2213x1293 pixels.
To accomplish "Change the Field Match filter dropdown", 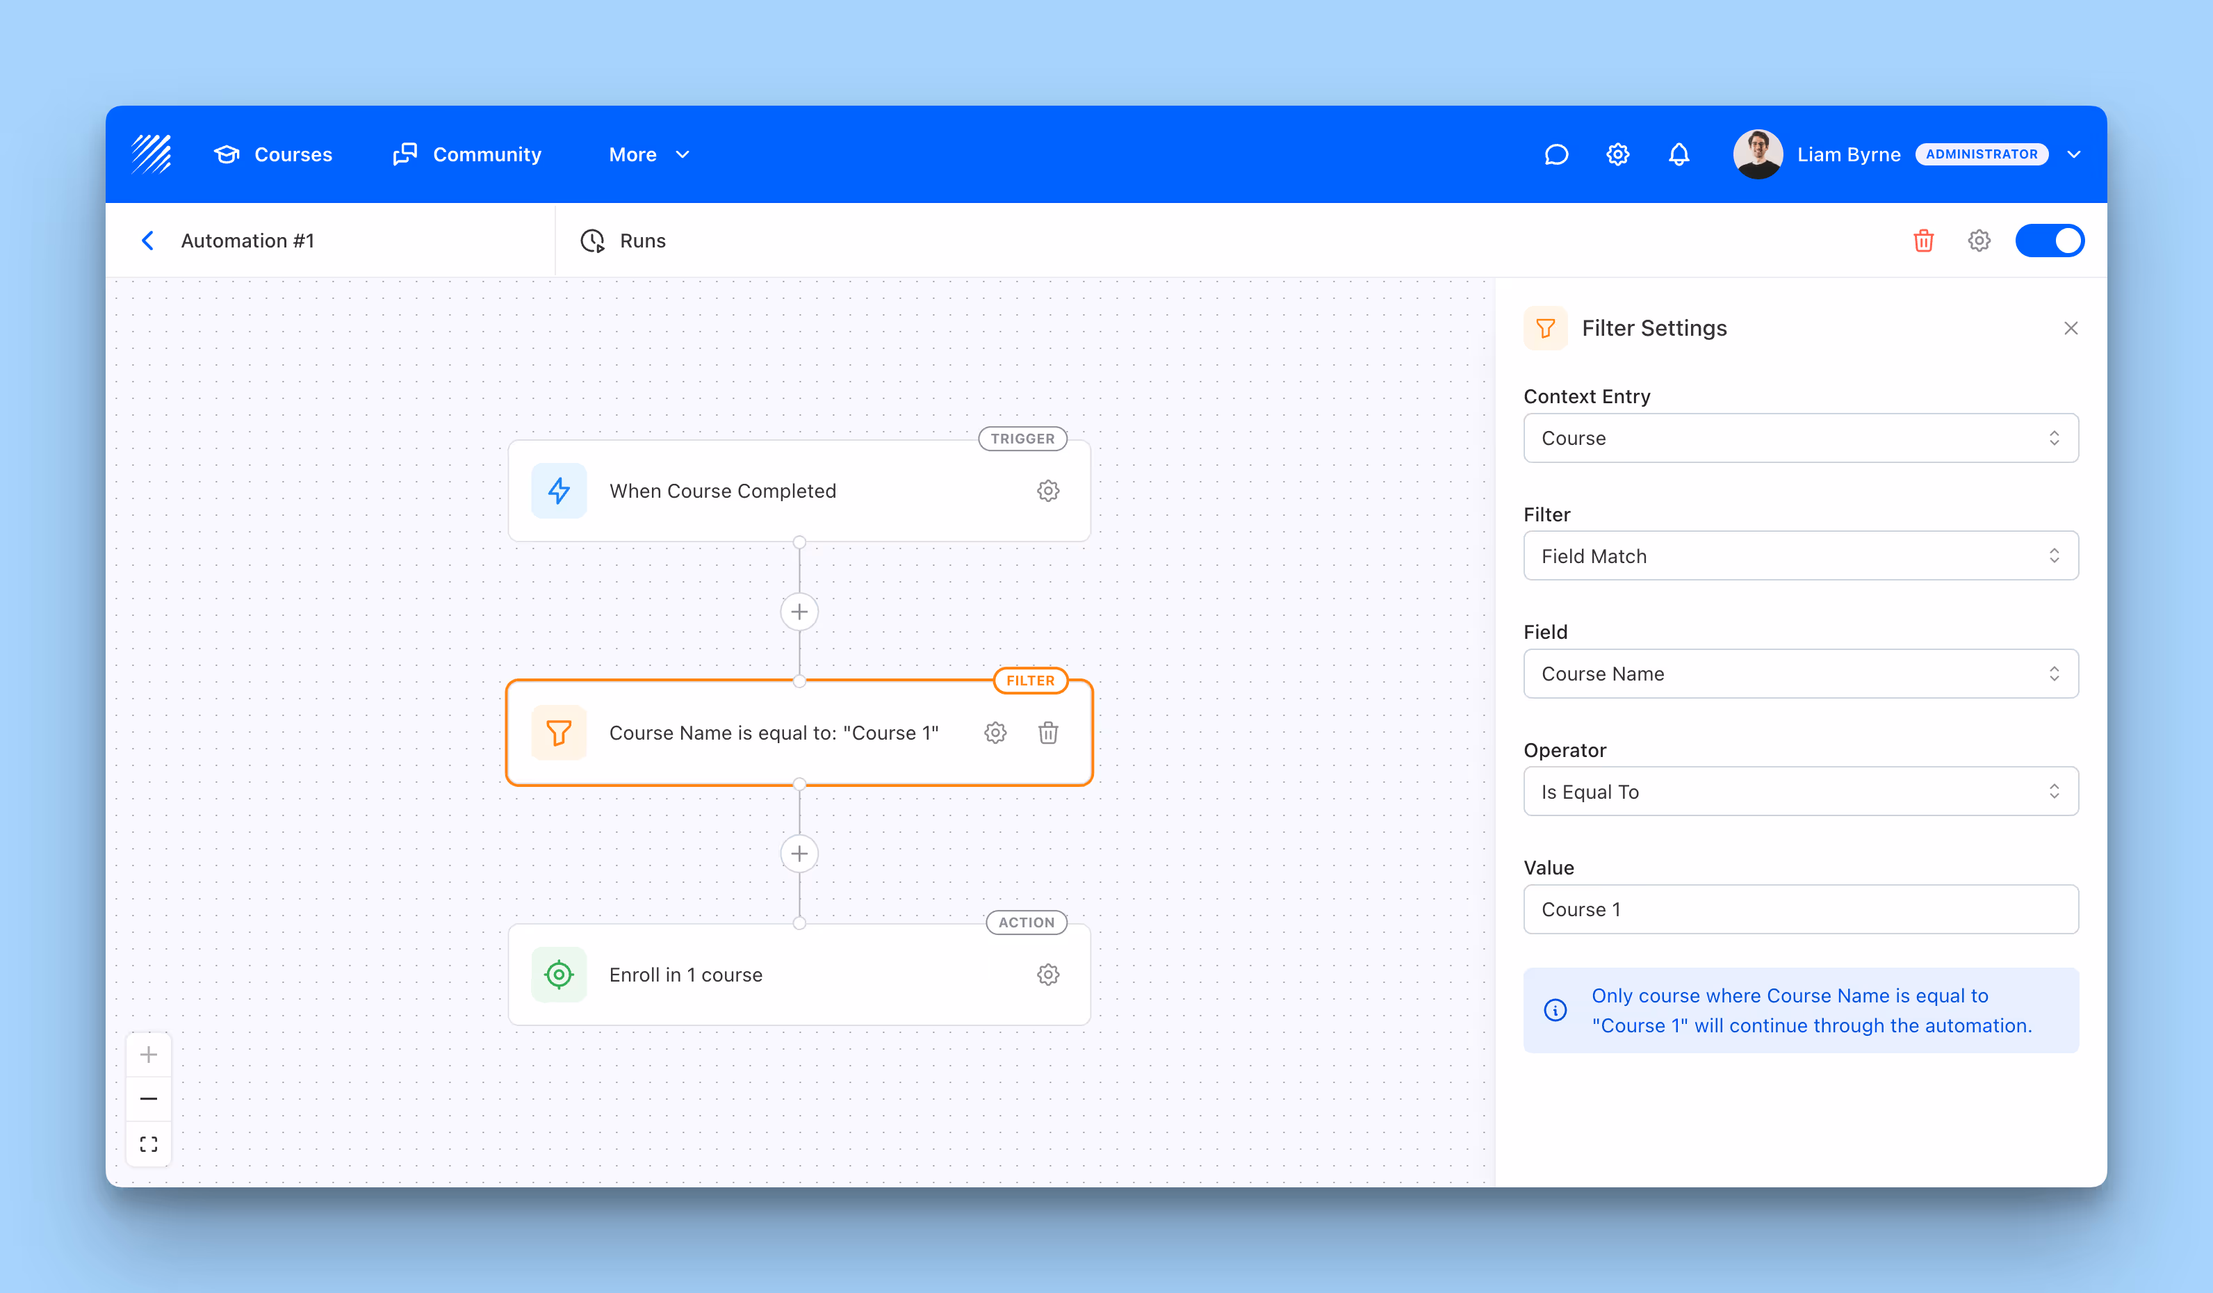I will pyautogui.click(x=1800, y=555).
